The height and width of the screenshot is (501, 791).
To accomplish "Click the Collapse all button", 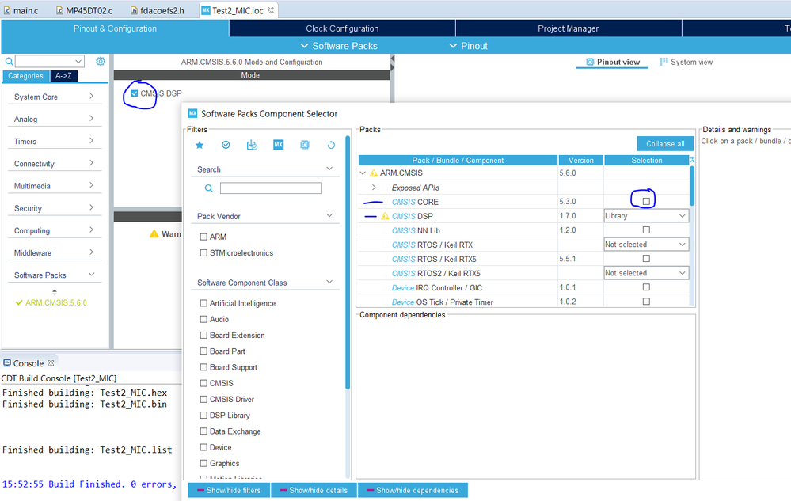I will pyautogui.click(x=665, y=143).
